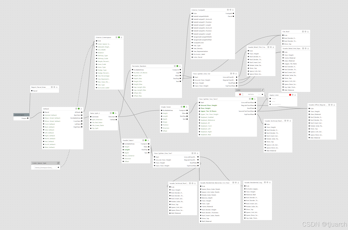Open the settings icon on the Color node

[x=262, y=90]
